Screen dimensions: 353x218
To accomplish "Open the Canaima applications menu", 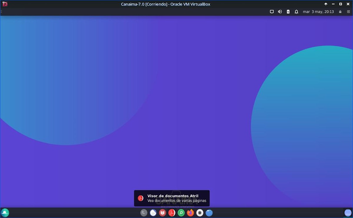I will point(5,213).
